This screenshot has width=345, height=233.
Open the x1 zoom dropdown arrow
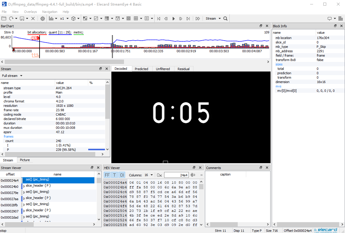tap(67, 18)
